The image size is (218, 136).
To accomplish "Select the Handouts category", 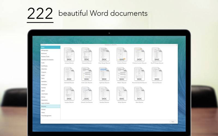I will [50, 81].
